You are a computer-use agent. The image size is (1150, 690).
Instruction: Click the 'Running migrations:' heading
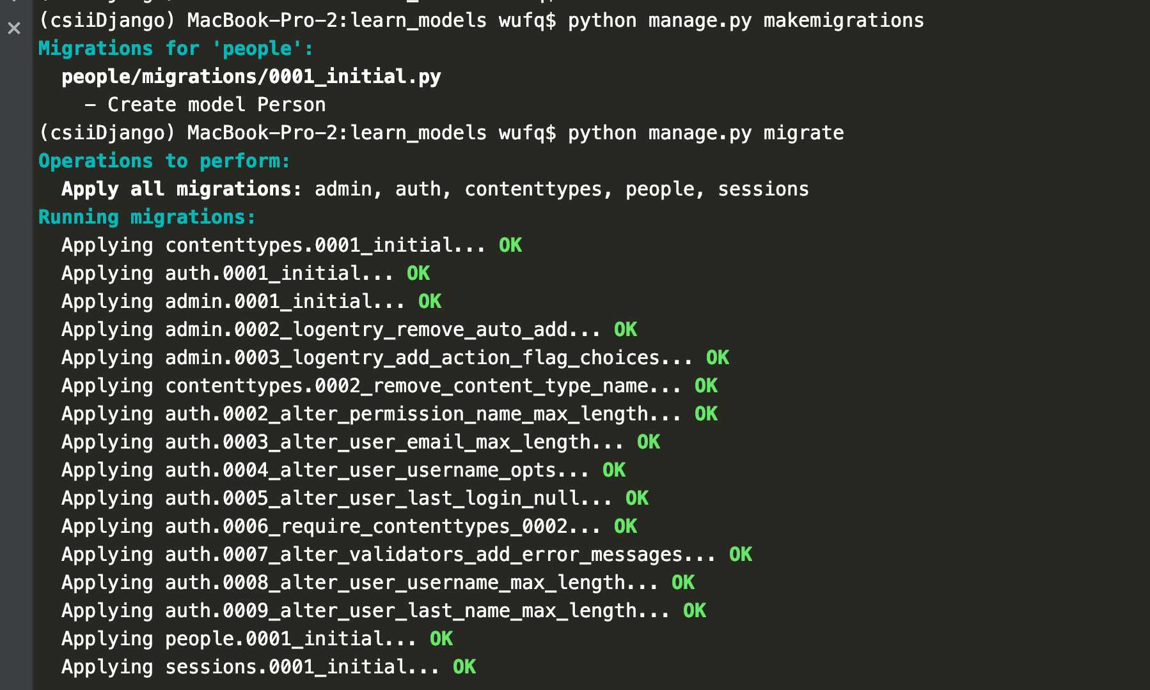coord(147,217)
